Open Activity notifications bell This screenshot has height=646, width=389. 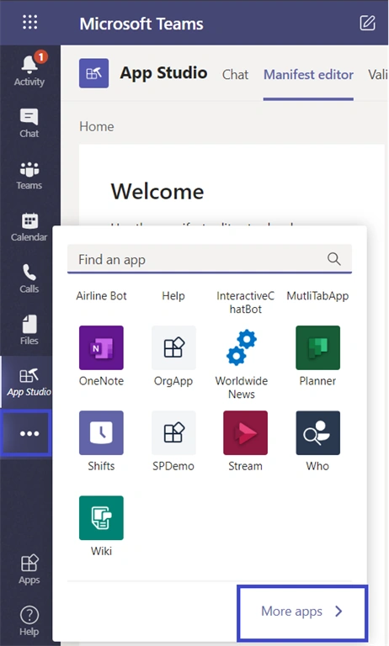pyautogui.click(x=29, y=69)
